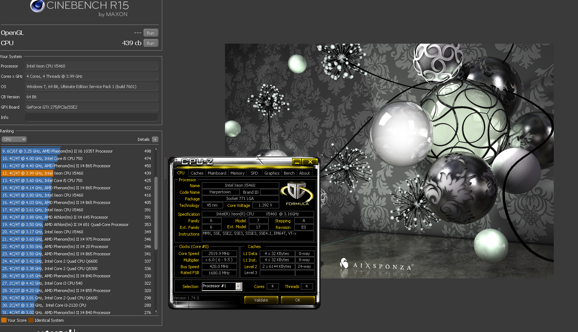Click the Rated FSB value 1680.0 MHz
Screen dimensions: 578x332
219,273
